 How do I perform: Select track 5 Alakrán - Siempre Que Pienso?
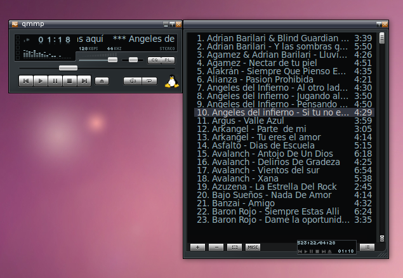point(284,71)
